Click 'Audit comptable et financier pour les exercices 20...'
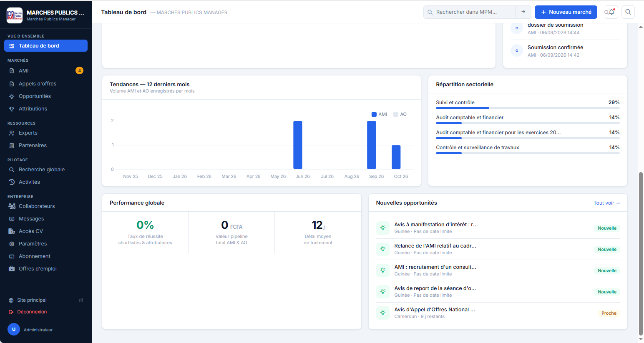Screen dimensions: 644x343 tap(498, 133)
